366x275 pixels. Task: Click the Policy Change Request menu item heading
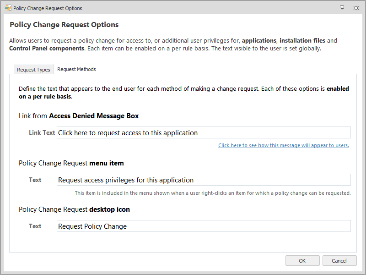coord(71,163)
